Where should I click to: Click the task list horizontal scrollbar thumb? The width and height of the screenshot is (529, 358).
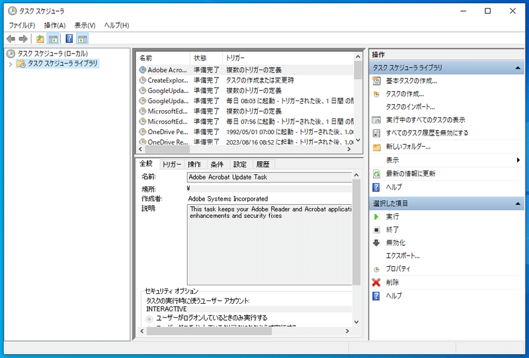pyautogui.click(x=167, y=149)
